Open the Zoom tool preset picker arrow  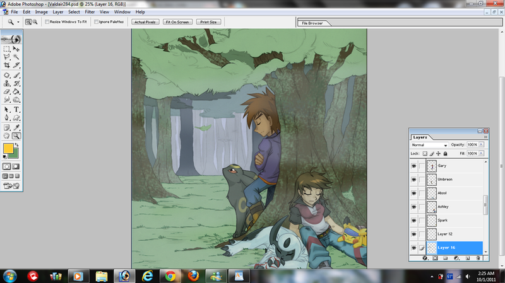click(x=18, y=22)
